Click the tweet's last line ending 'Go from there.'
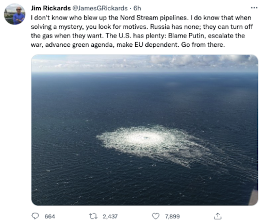The width and height of the screenshot is (264, 224). [128, 45]
